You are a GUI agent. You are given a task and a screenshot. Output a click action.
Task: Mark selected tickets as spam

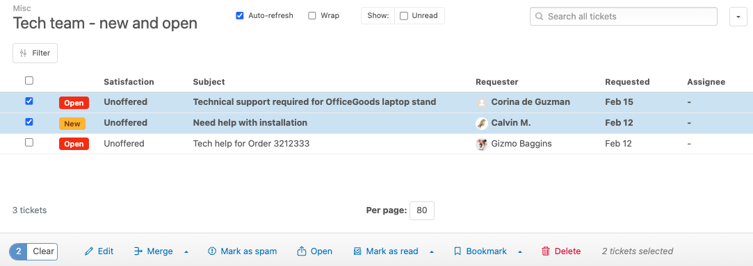pyautogui.click(x=242, y=251)
